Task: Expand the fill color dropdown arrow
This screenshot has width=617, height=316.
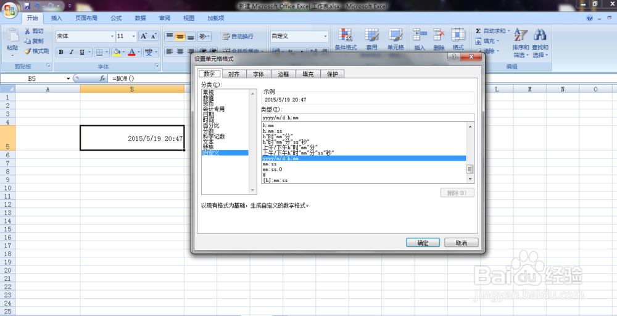Action: 124,52
